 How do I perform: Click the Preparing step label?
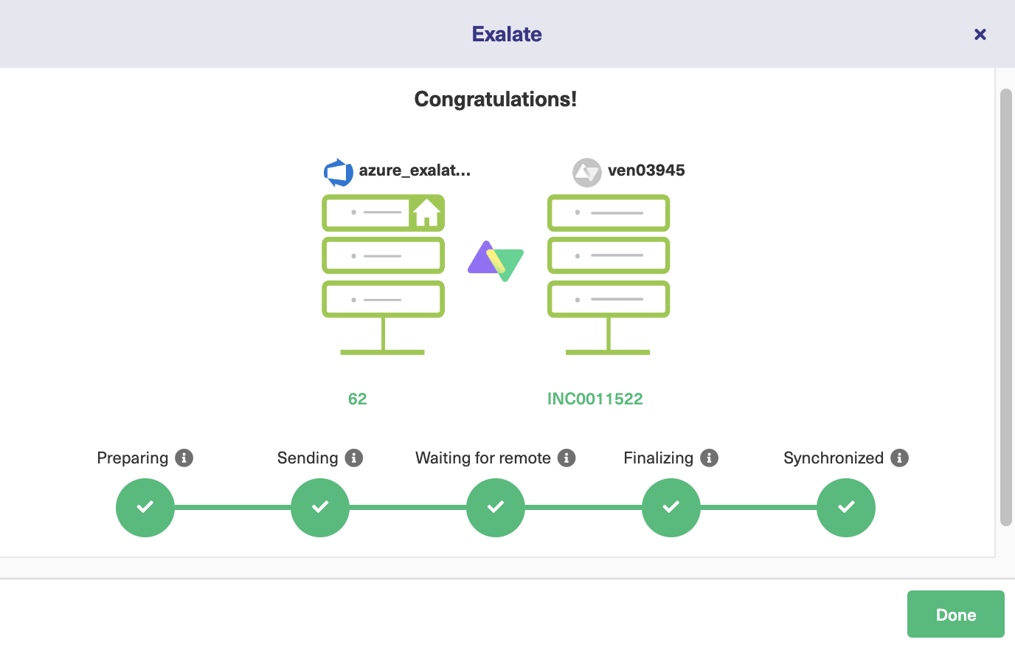(133, 458)
